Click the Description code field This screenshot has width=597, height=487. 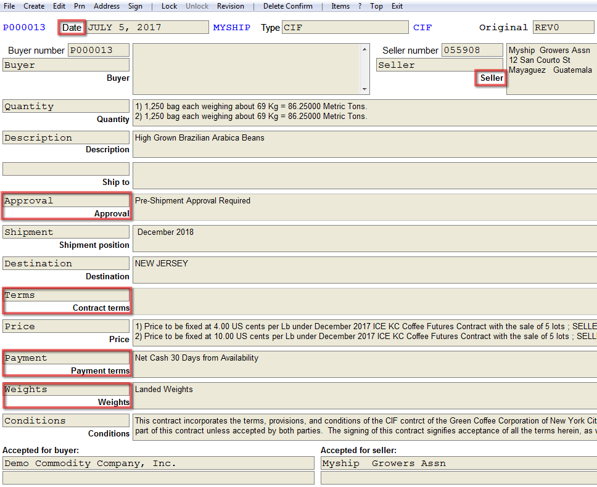(66, 137)
